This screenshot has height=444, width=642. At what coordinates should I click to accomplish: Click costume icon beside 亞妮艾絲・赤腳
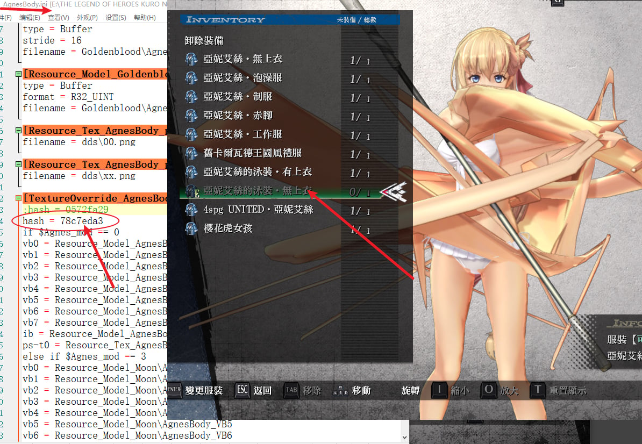[191, 116]
